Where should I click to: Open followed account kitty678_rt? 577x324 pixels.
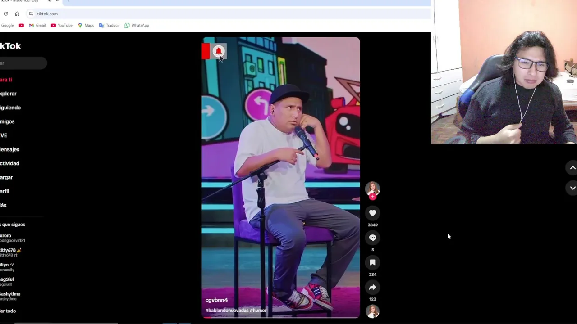tap(11, 252)
